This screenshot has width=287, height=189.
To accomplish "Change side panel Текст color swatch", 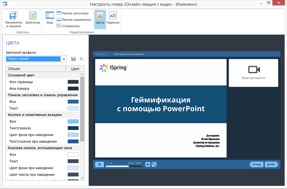I will tap(73, 161).
